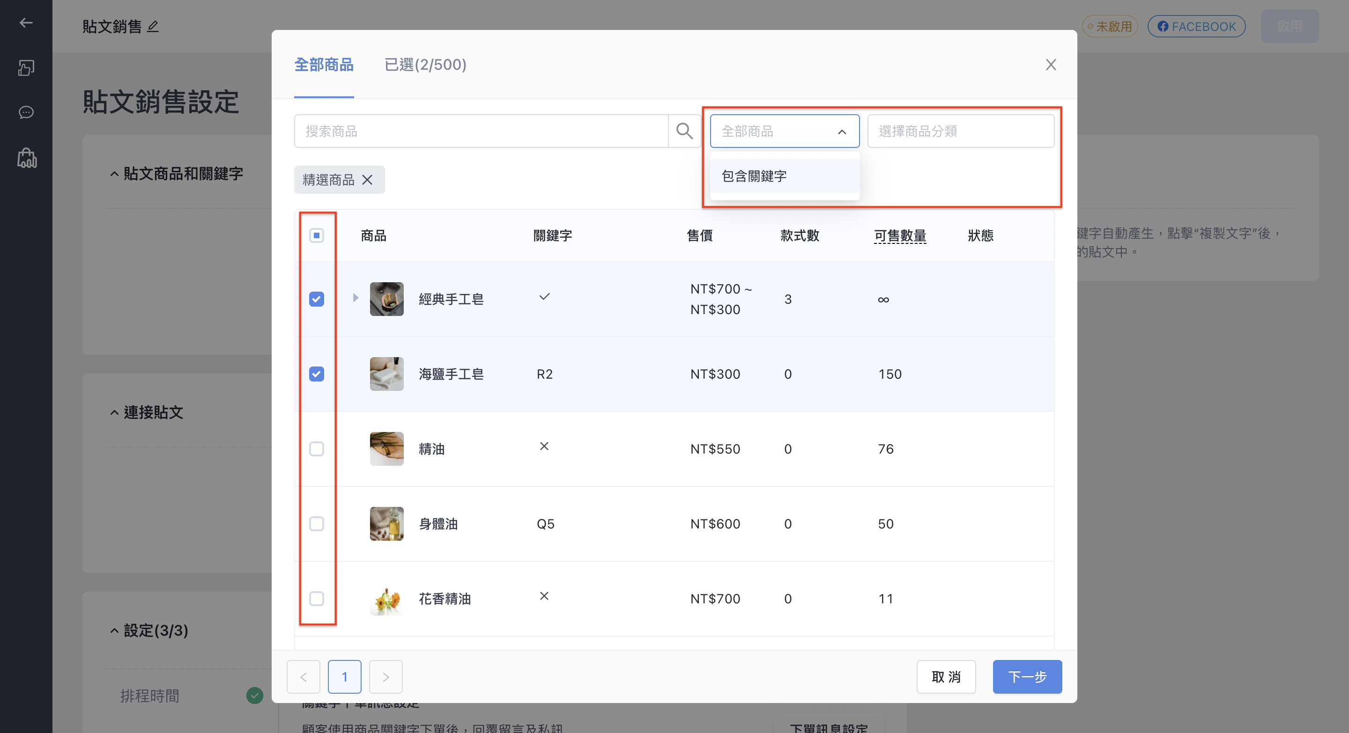Open the post sales sidebar icon
Viewport: 1349px width, 733px height.
coord(26,67)
